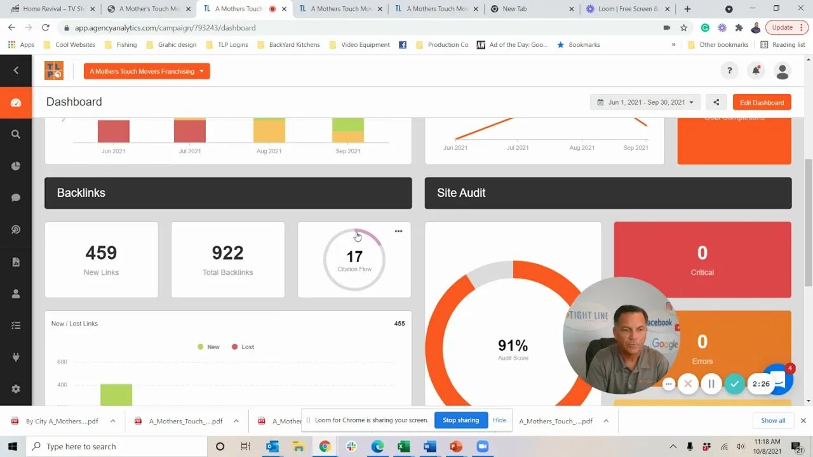Click Show all downloads
Image resolution: width=813 pixels, height=457 pixels.
[x=773, y=420]
